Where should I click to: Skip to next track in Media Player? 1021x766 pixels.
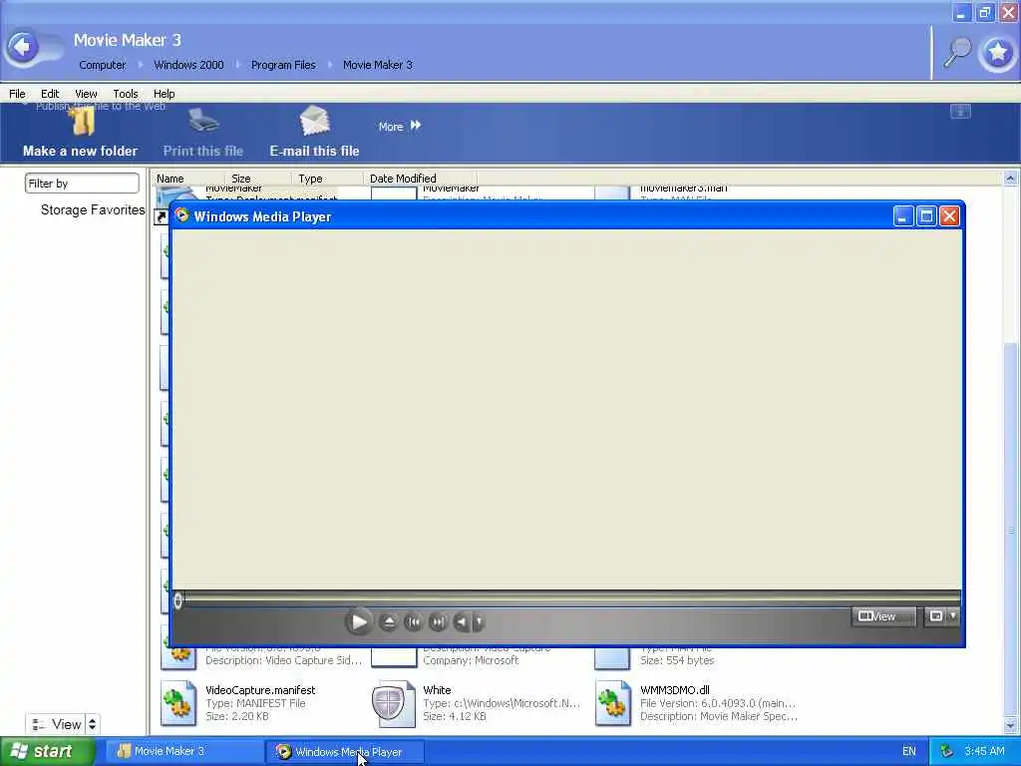[439, 622]
